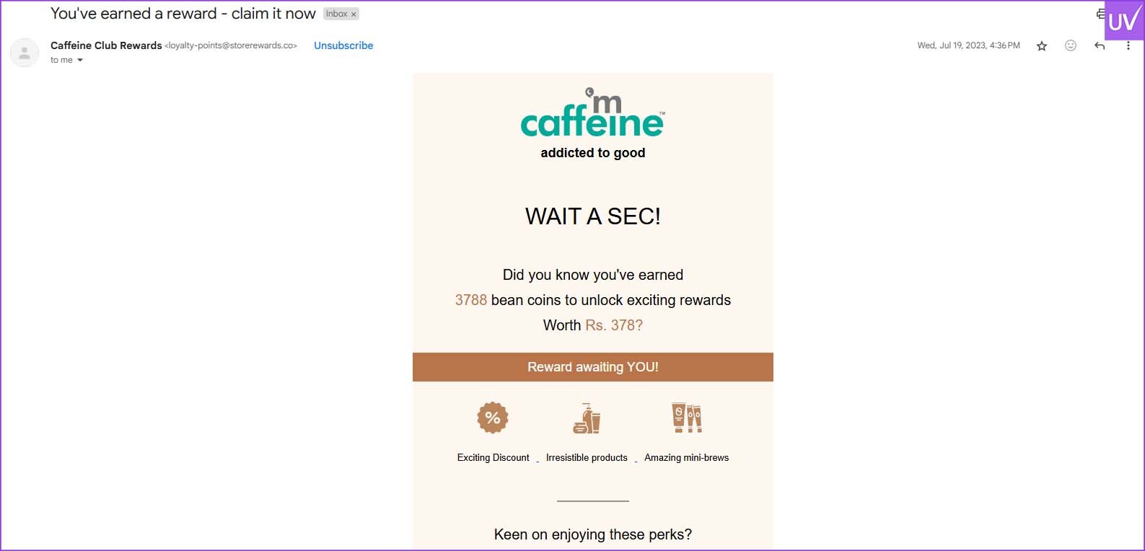Click the 'Irresistible products' label text
The image size is (1145, 551).
(x=587, y=458)
